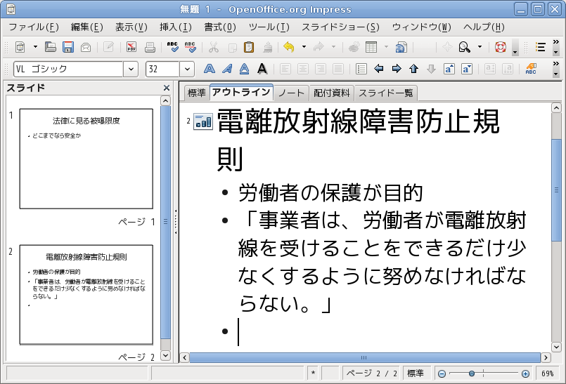Select slide 1 thumbnail 法律に見る被曝限度
Image resolution: width=566 pixels, height=384 pixels.
click(x=86, y=158)
